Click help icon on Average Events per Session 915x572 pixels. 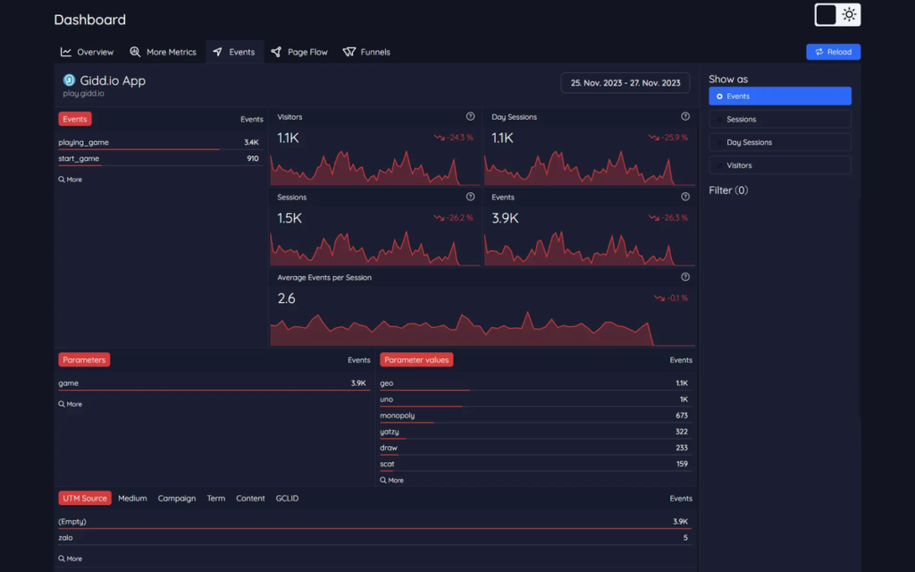[x=685, y=277]
